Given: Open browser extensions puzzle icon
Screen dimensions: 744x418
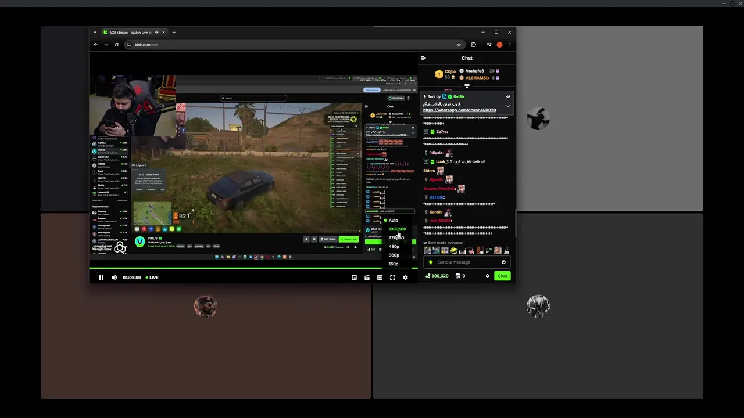Looking at the screenshot, I should tap(473, 45).
